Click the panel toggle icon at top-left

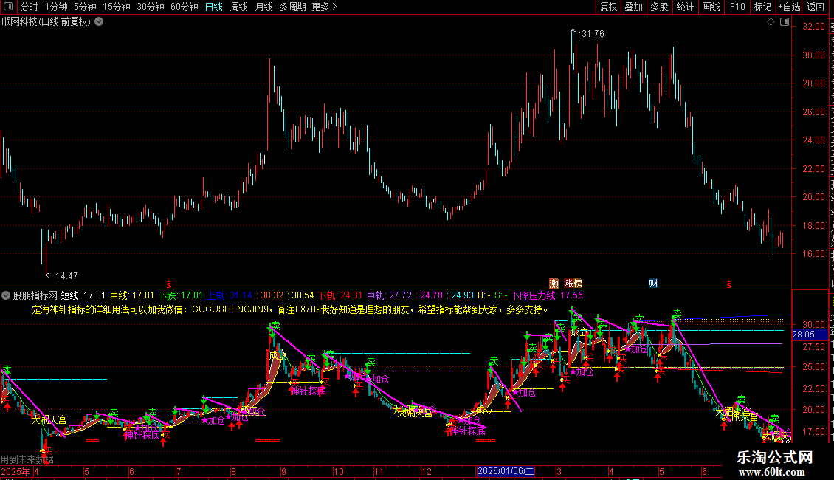(x=8, y=7)
